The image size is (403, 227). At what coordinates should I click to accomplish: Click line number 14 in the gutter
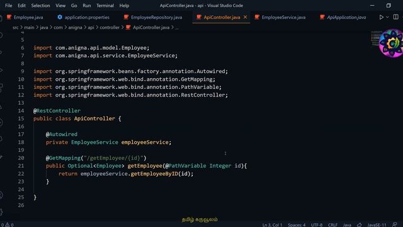click(x=21, y=111)
